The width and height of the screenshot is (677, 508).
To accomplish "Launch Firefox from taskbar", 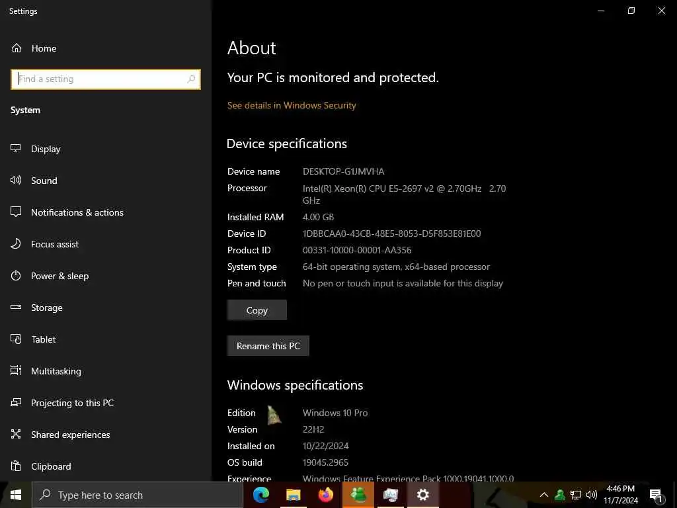I will point(325,495).
